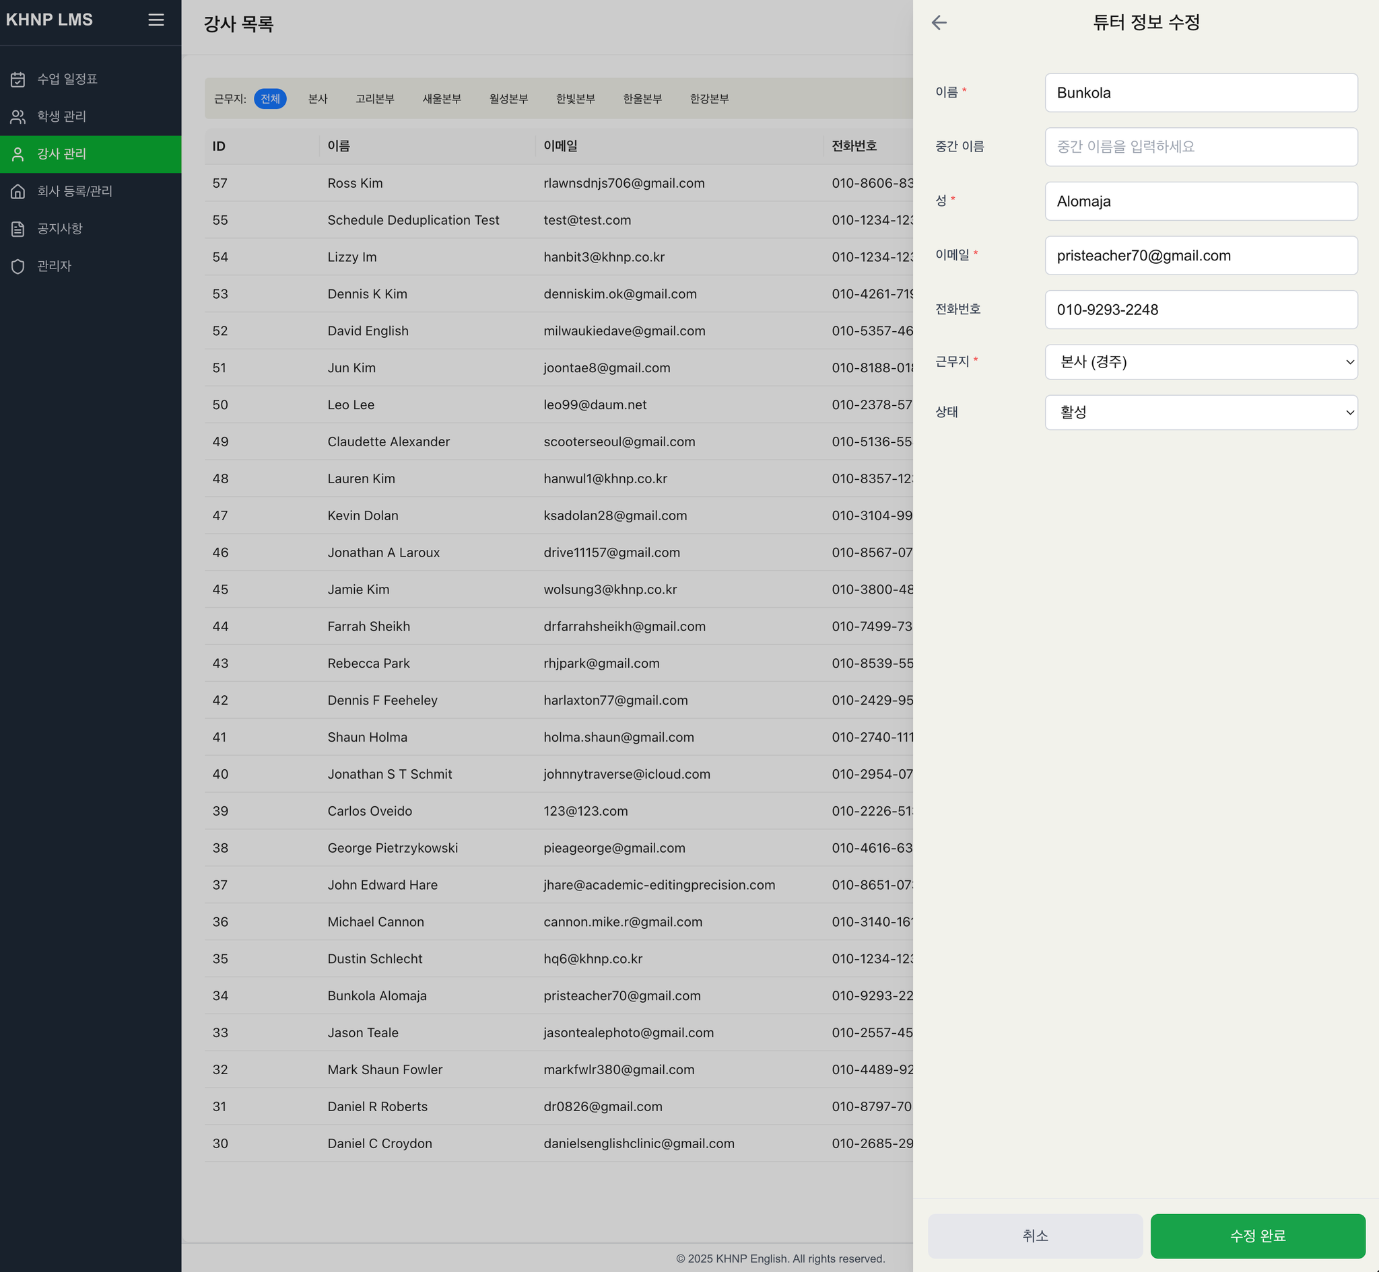Click the 수정 완료 button
The image size is (1379, 1272).
coord(1257,1236)
